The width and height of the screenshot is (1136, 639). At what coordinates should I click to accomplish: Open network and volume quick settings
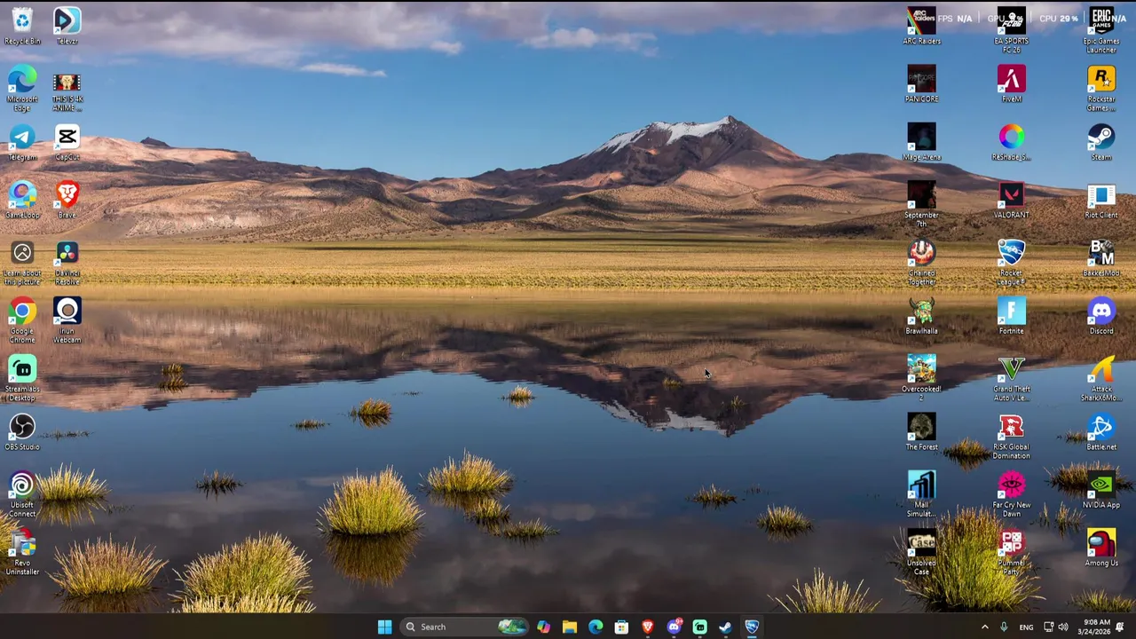pos(1055,627)
